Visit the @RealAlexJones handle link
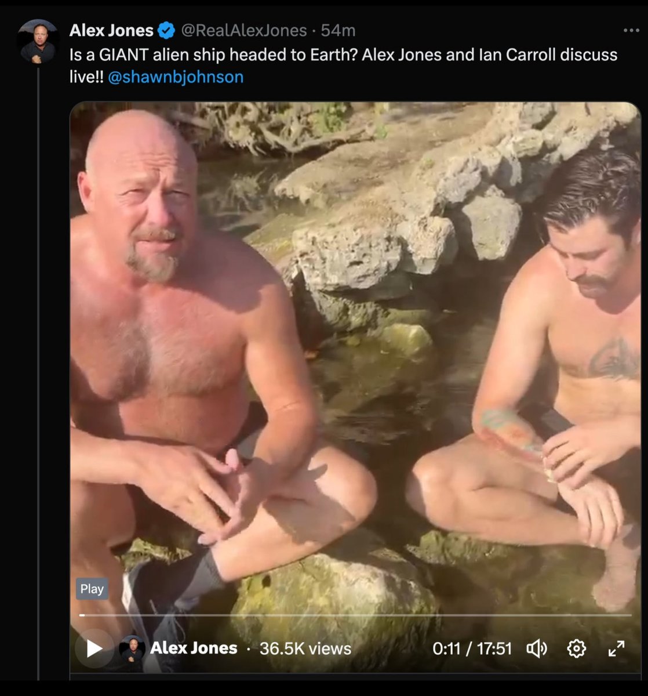 pos(244,30)
